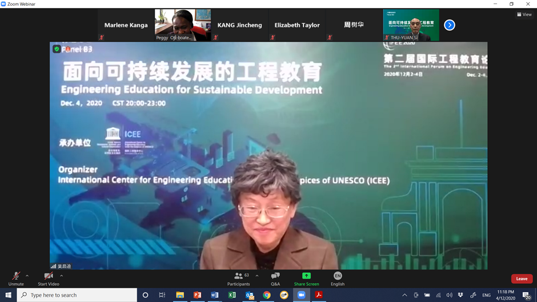This screenshot has height=302, width=537.
Task: Open the View layout menu
Action: (x=524, y=15)
